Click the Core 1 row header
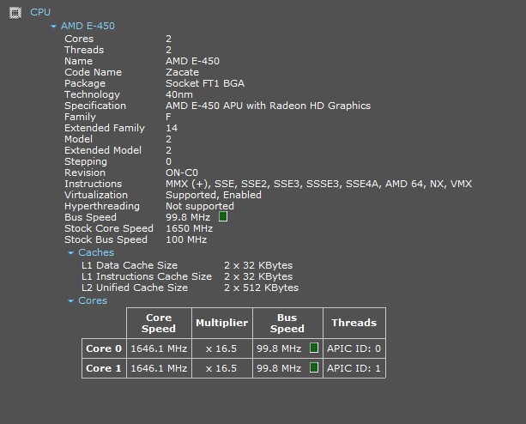 [x=104, y=368]
